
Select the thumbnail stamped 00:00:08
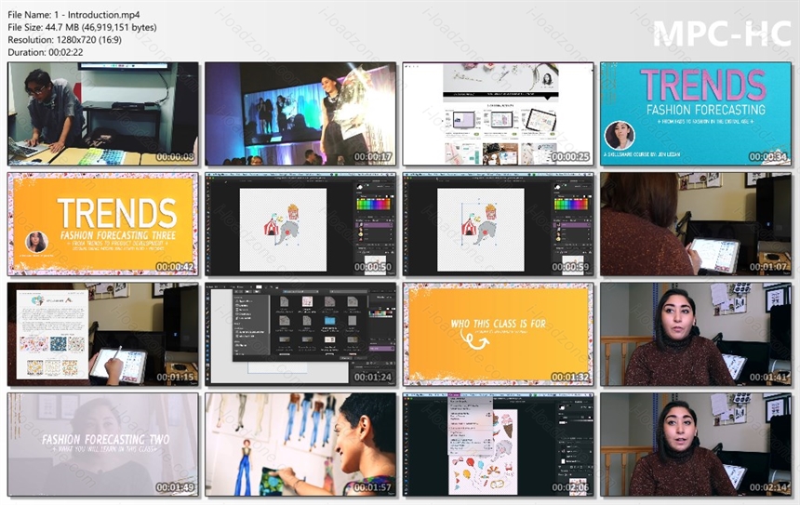click(x=103, y=114)
